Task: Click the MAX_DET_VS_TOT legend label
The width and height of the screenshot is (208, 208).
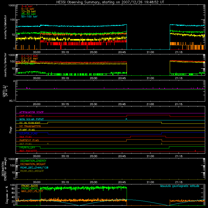Action: pyautogui.click(x=32, y=191)
